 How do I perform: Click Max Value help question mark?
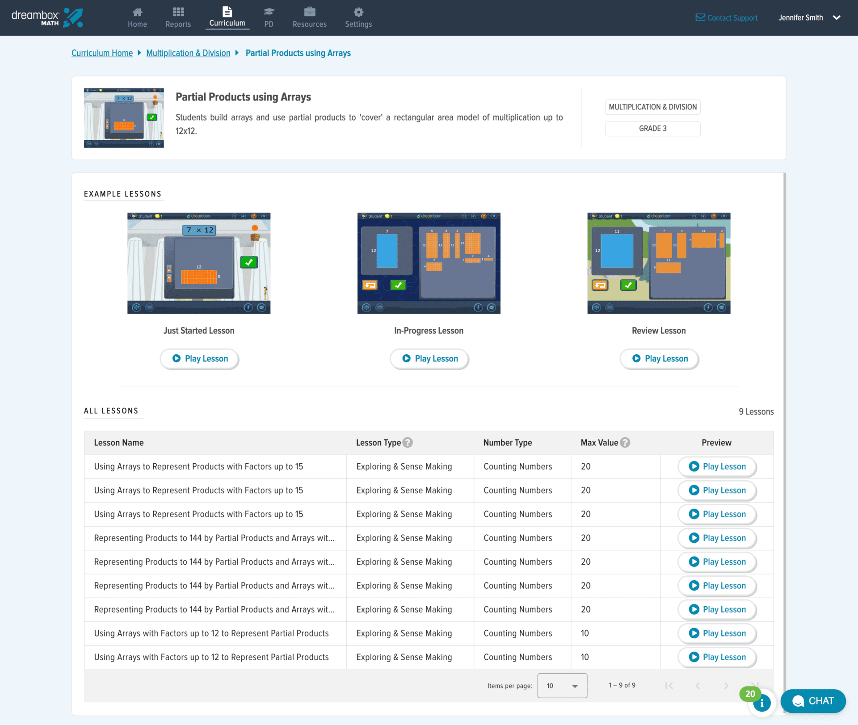[x=625, y=443]
